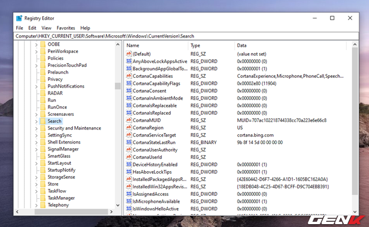
Task: Open the Edit menu
Action: click(32, 28)
